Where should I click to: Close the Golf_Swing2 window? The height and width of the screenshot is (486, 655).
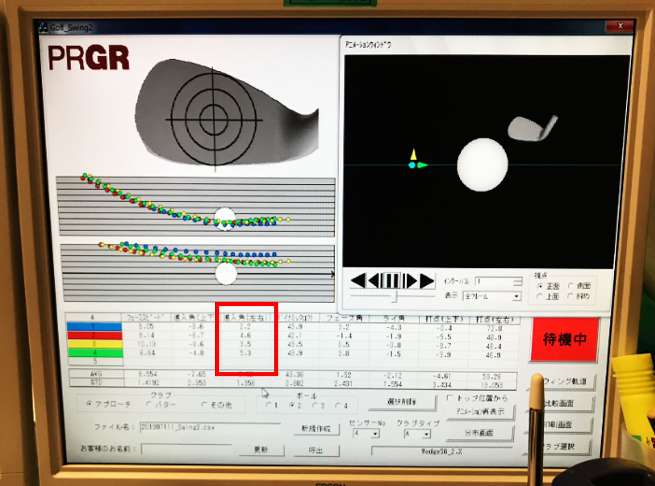click(619, 26)
